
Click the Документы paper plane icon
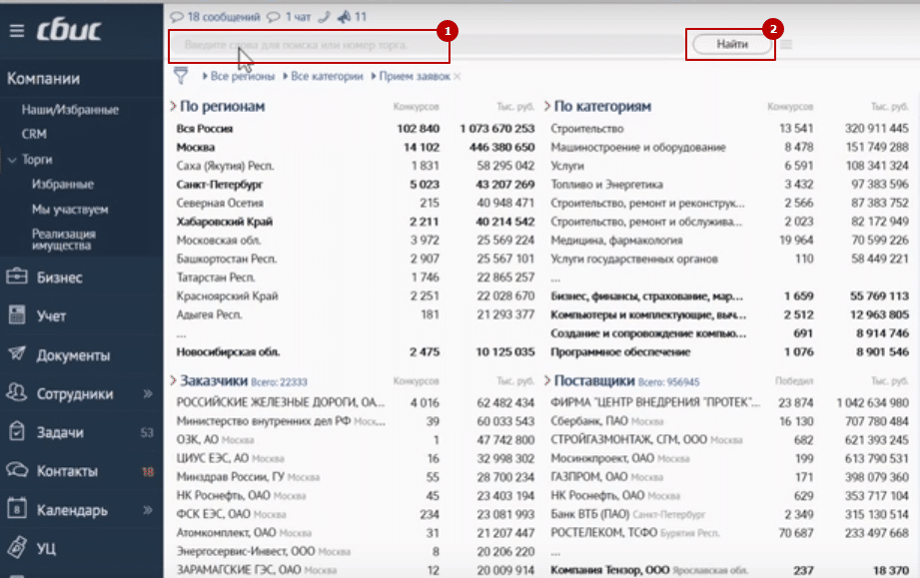pyautogui.click(x=17, y=354)
